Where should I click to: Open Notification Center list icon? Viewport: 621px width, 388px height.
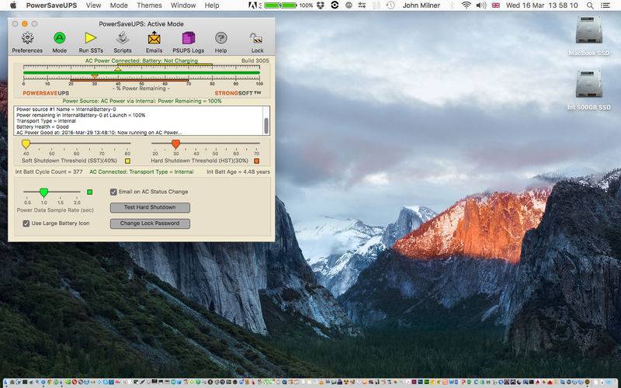[605, 5]
